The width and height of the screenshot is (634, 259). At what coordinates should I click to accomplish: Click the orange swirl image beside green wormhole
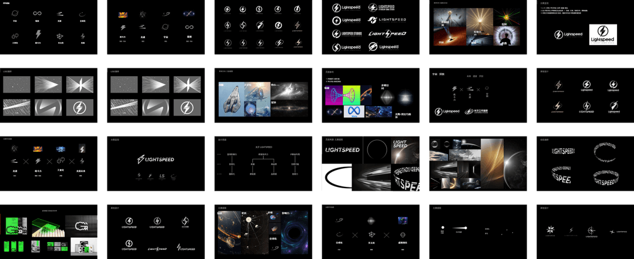tap(366, 95)
